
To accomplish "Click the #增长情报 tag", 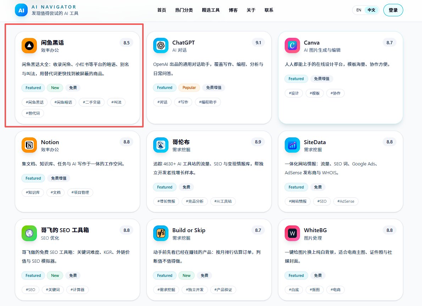I will click(166, 201).
